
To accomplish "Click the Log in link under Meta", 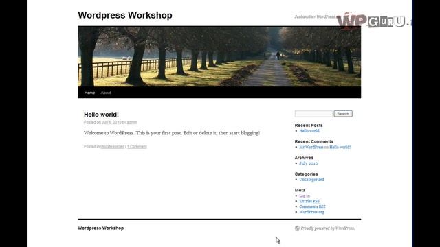I will [x=305, y=196].
